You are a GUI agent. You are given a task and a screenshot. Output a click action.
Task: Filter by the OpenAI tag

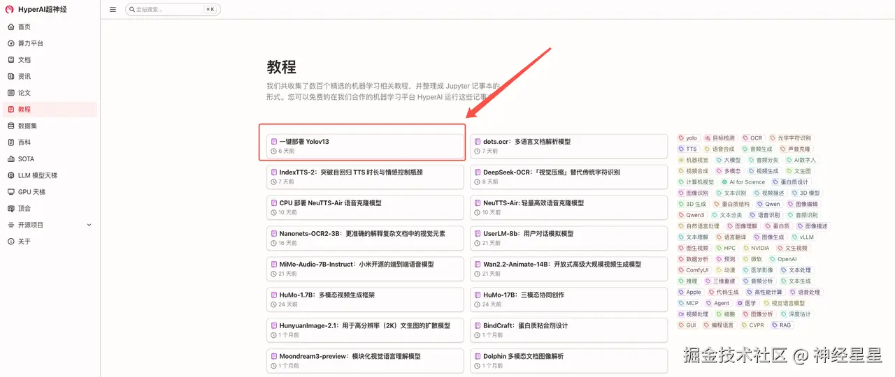783,260
